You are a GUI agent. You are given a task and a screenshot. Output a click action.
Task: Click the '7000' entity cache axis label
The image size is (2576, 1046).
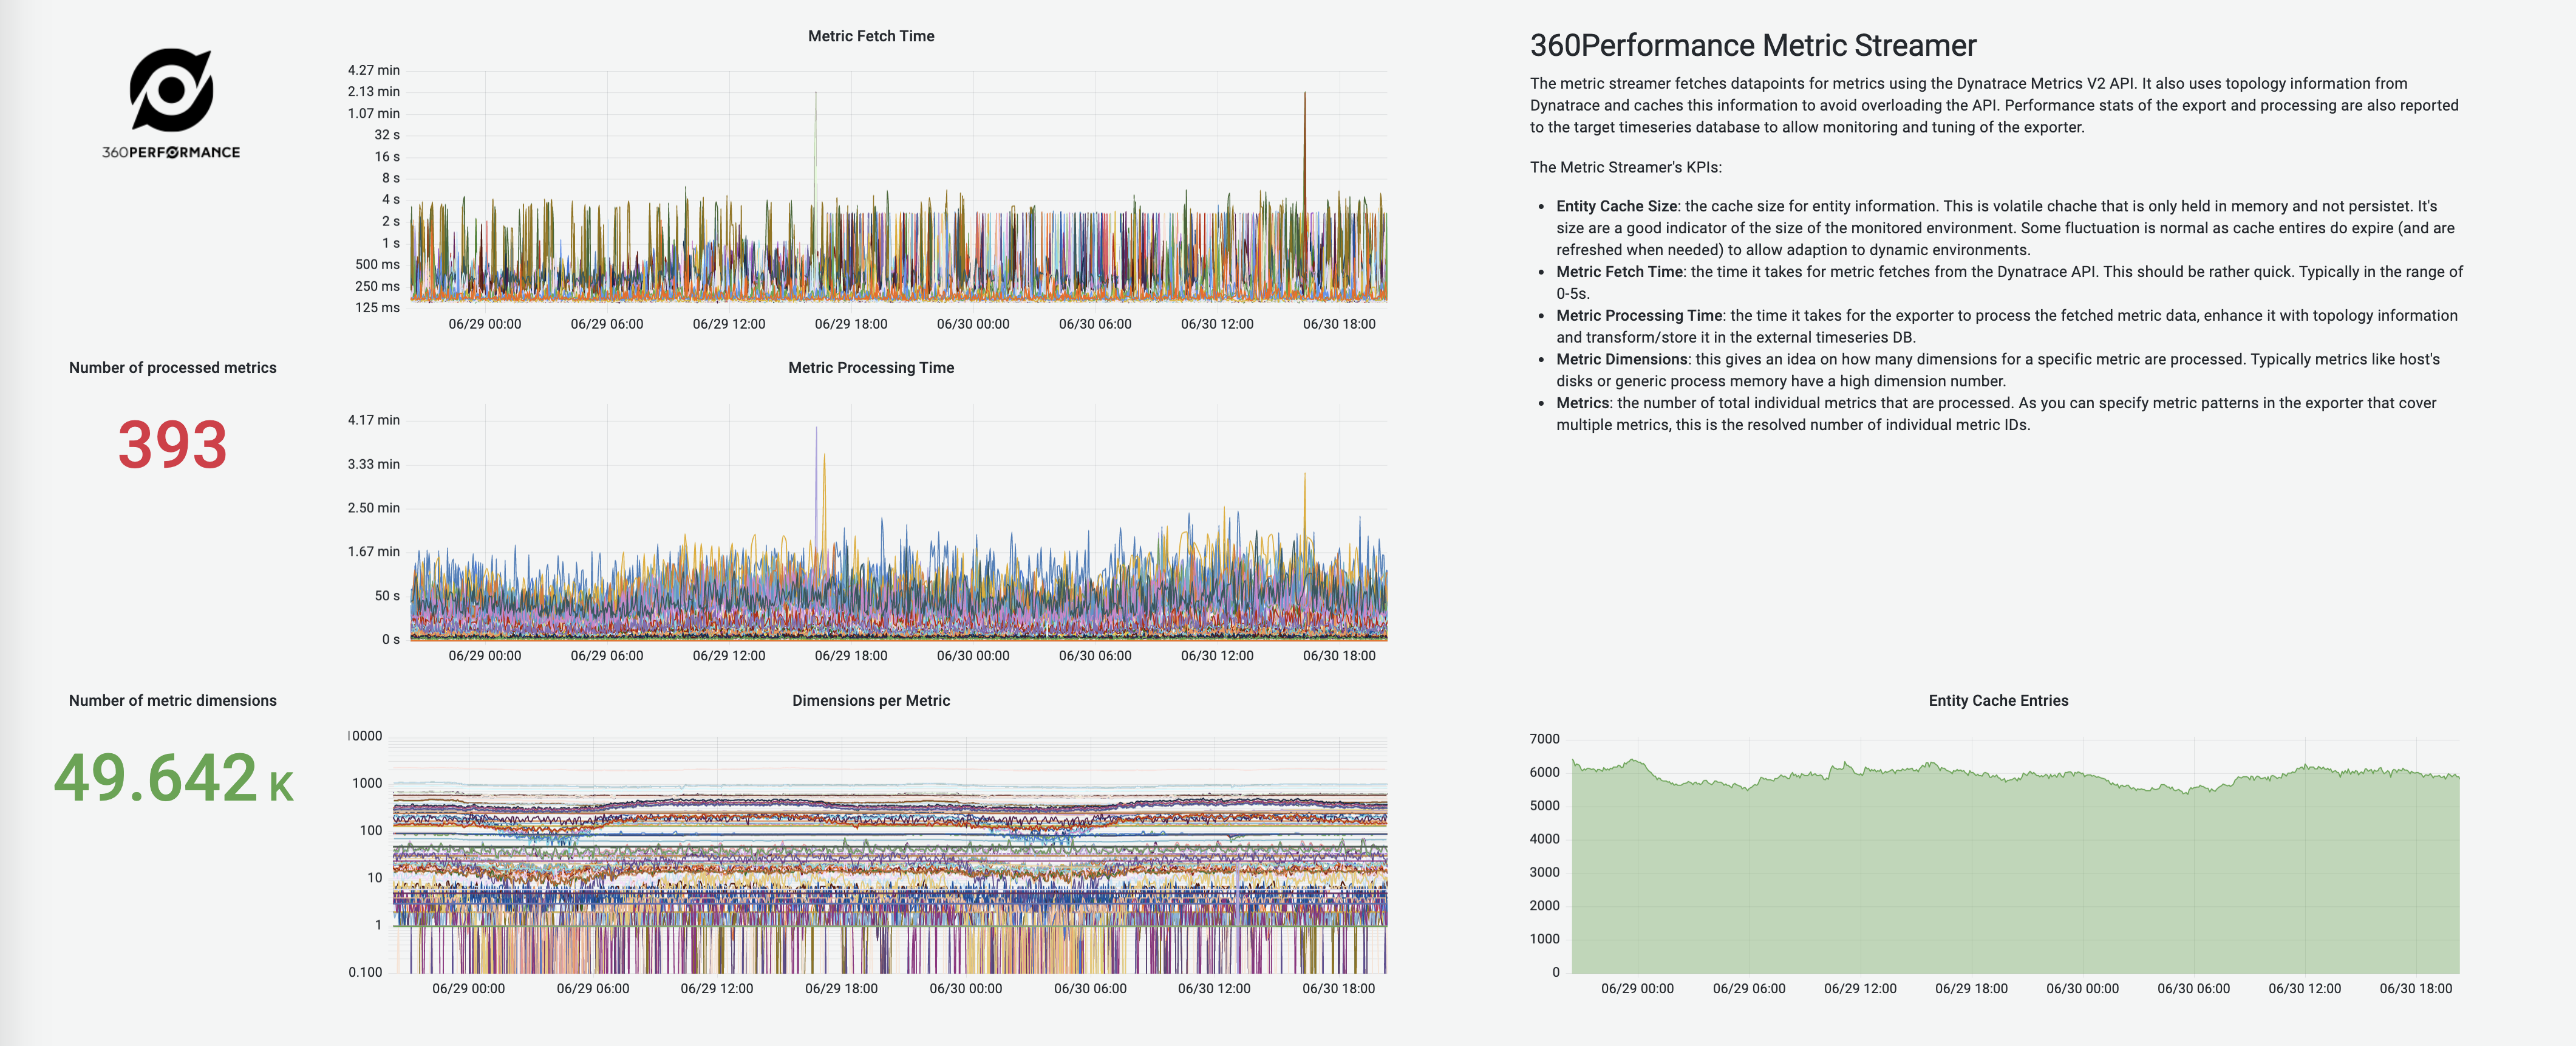[x=1544, y=739]
